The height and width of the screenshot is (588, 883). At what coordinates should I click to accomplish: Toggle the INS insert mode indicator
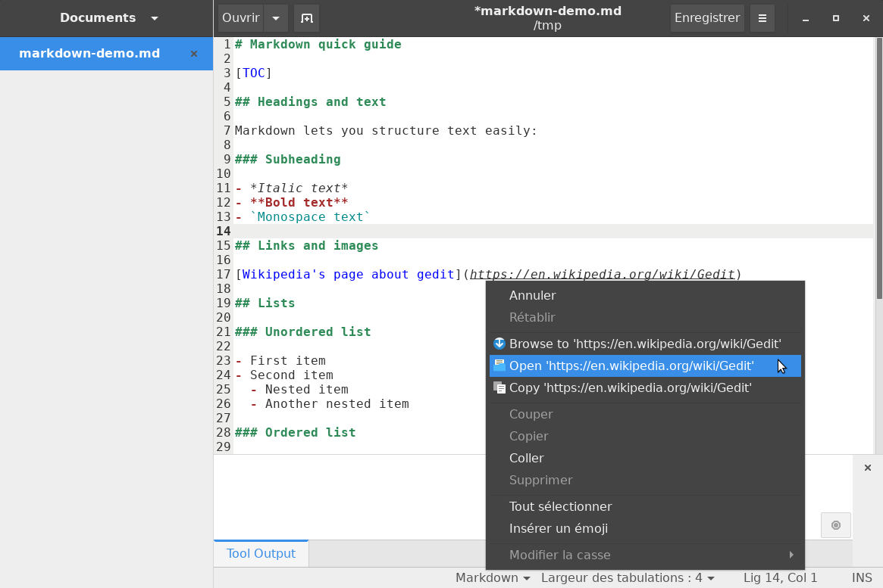point(862,578)
